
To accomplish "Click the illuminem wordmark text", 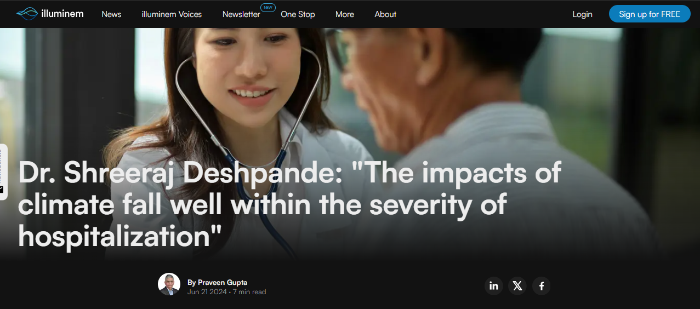I will coord(62,14).
